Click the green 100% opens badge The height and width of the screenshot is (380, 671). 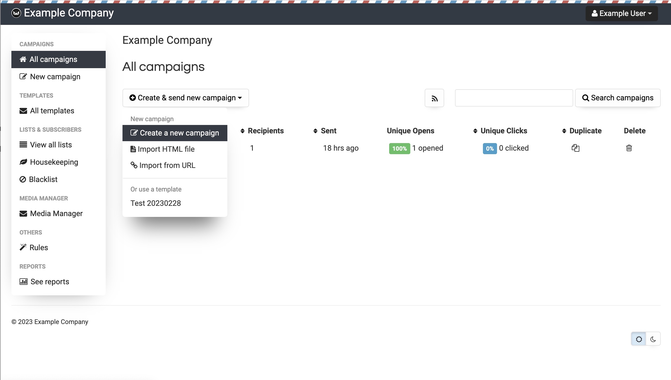pos(399,148)
